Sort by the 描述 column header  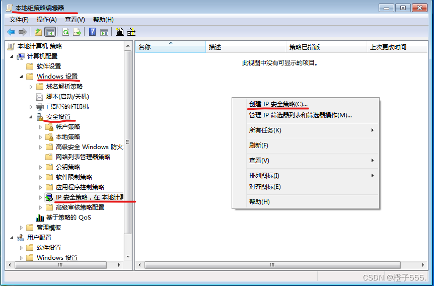click(246, 47)
